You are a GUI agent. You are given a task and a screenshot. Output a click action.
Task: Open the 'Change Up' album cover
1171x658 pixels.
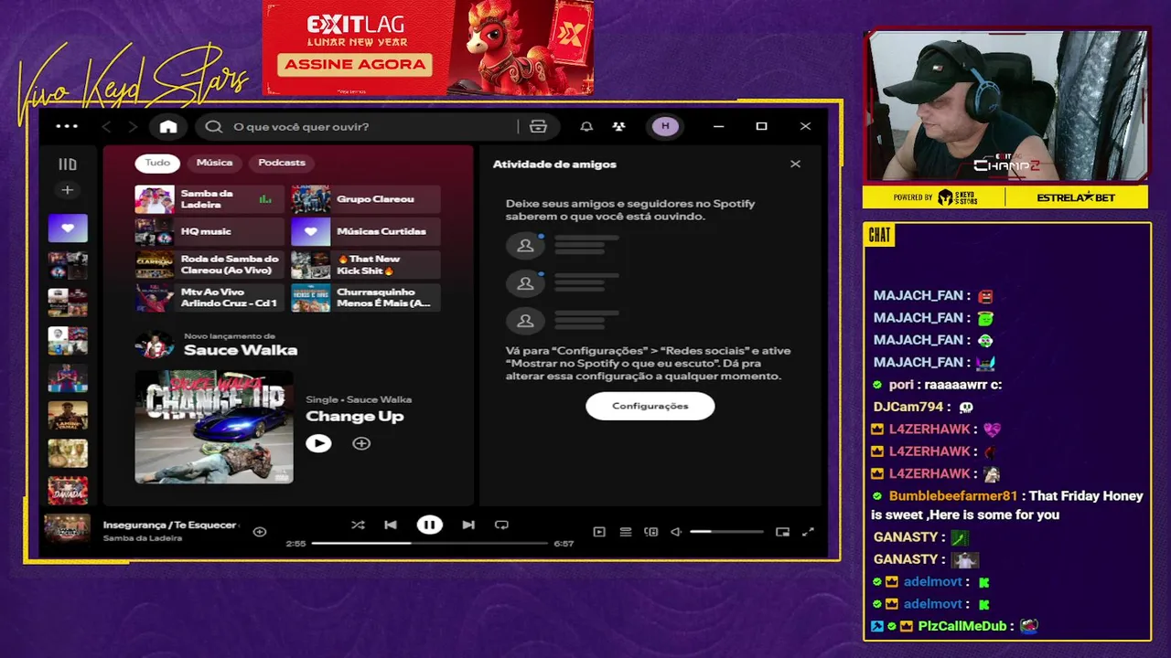pos(214,427)
